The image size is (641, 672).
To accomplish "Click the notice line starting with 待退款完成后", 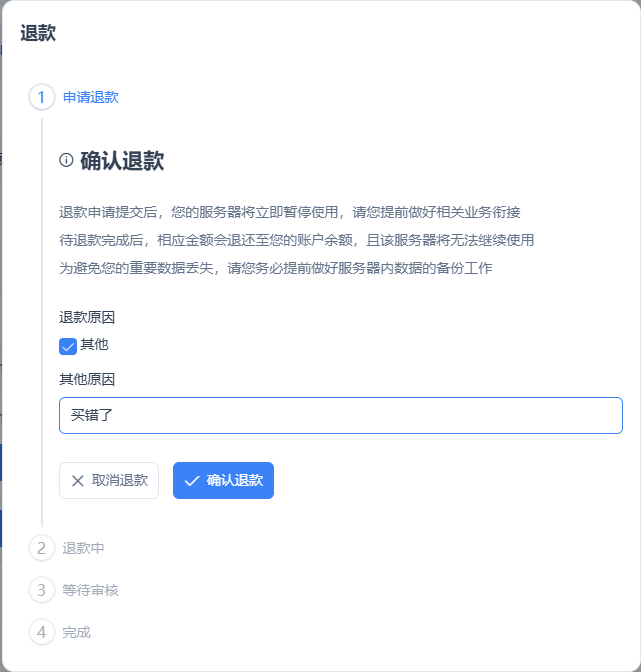I will 297,240.
